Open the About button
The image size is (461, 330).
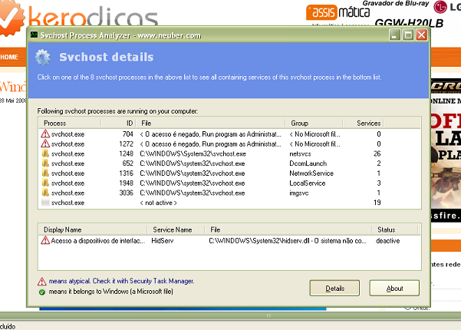[394, 289]
